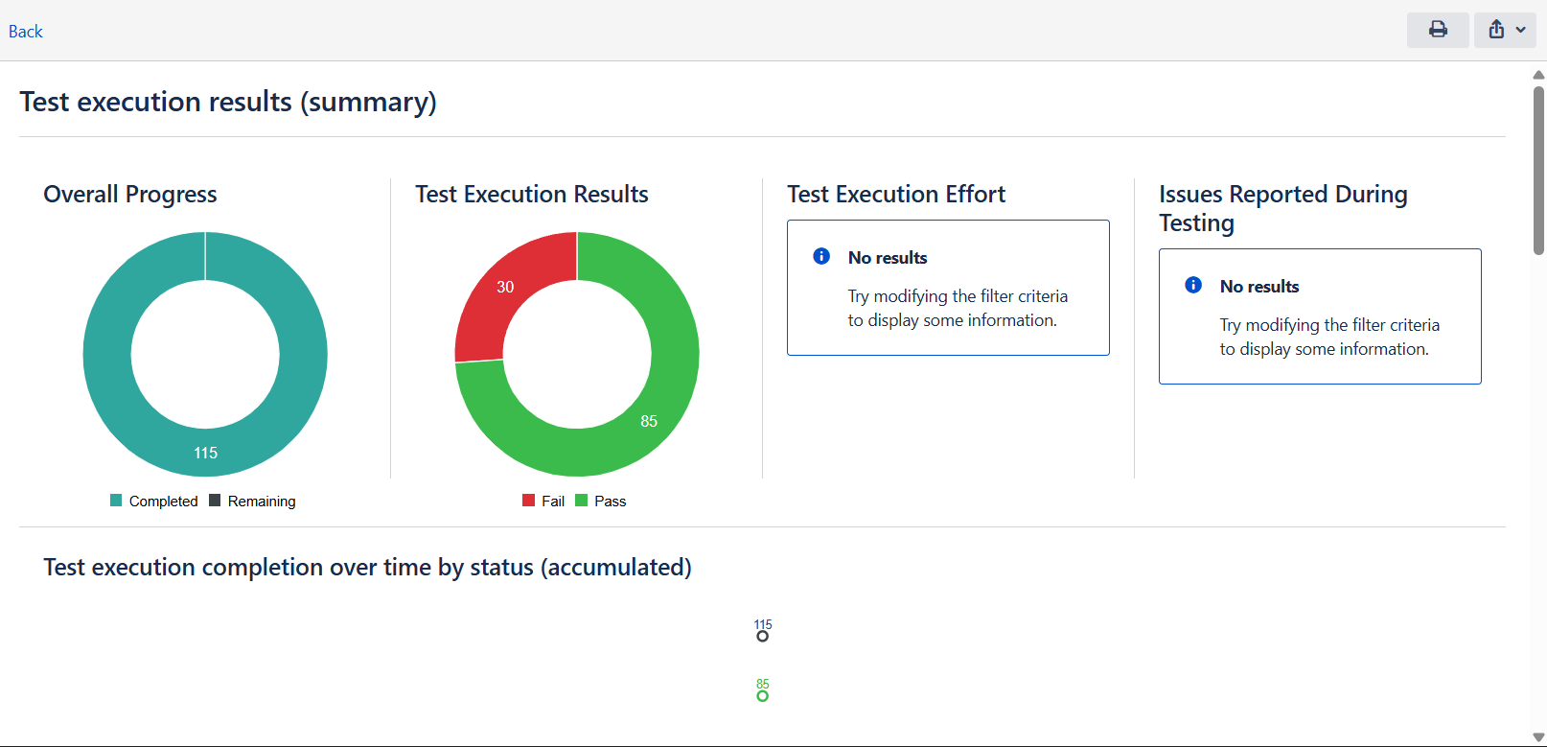
Task: Click the scroll down arrow
Action: click(x=1538, y=737)
